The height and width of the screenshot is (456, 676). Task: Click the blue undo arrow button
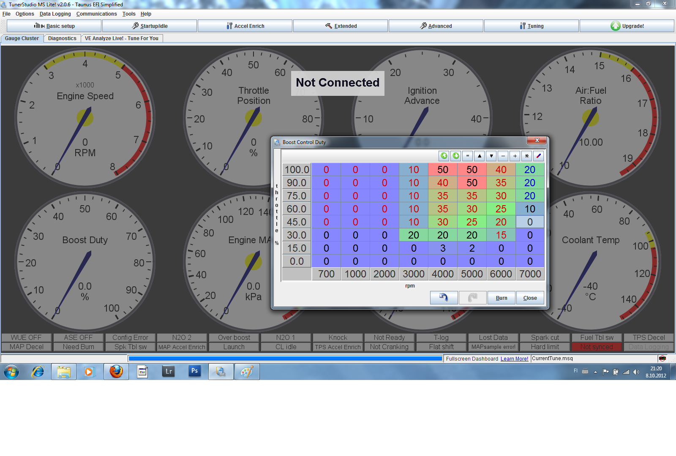coord(444,298)
